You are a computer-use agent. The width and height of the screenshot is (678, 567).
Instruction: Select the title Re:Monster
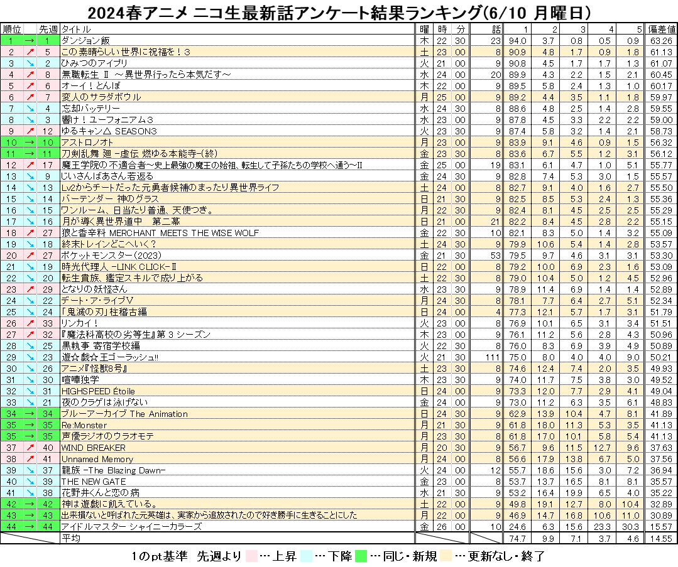[x=84, y=425]
